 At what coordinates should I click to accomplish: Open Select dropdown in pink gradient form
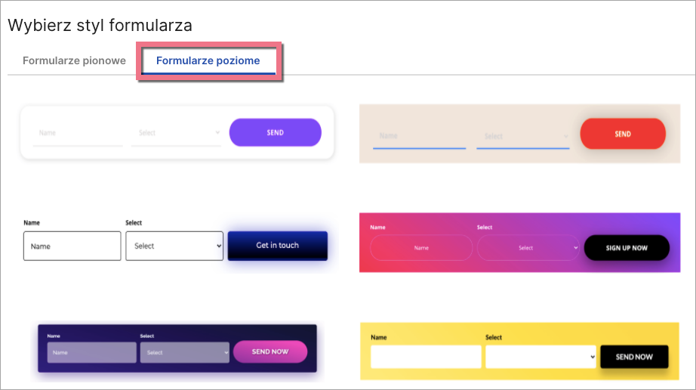pos(528,248)
